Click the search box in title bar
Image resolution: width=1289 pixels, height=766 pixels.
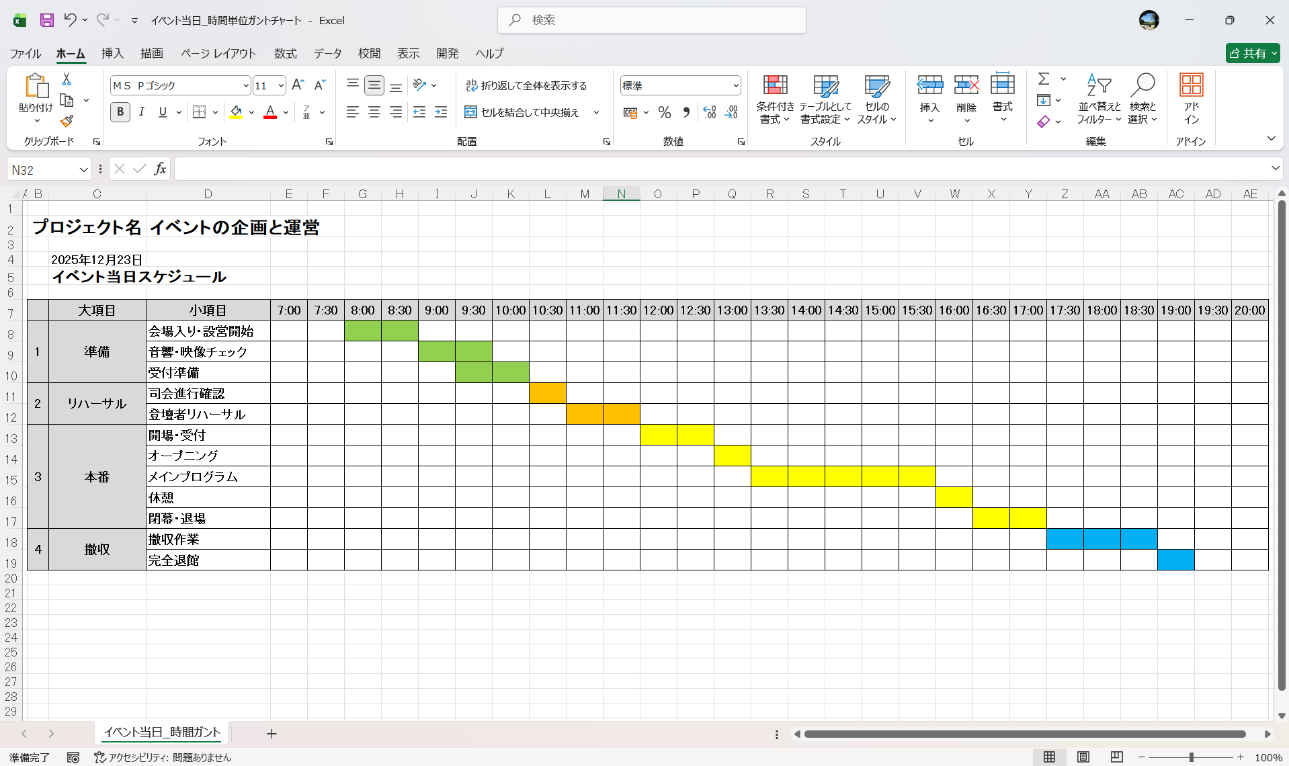(651, 20)
